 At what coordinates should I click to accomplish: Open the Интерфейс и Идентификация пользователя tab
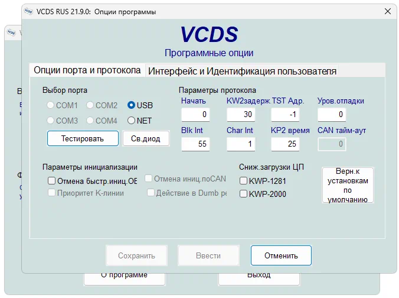[242, 71]
